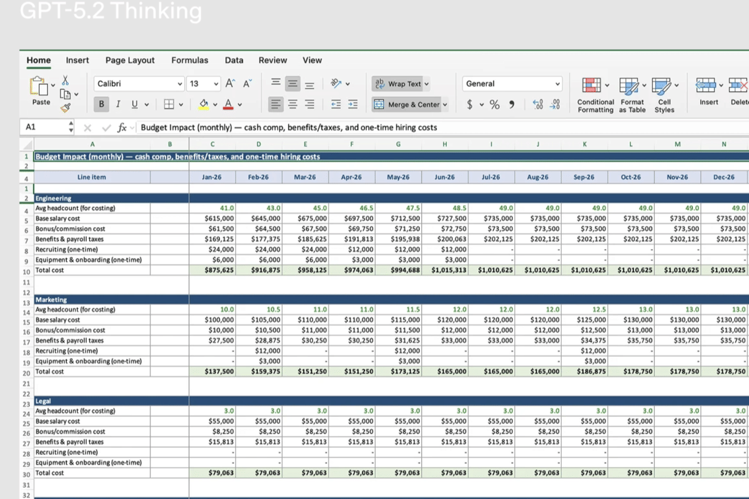This screenshot has height=499, width=749.
Task: Apply Percent Style formatting
Action: click(494, 104)
